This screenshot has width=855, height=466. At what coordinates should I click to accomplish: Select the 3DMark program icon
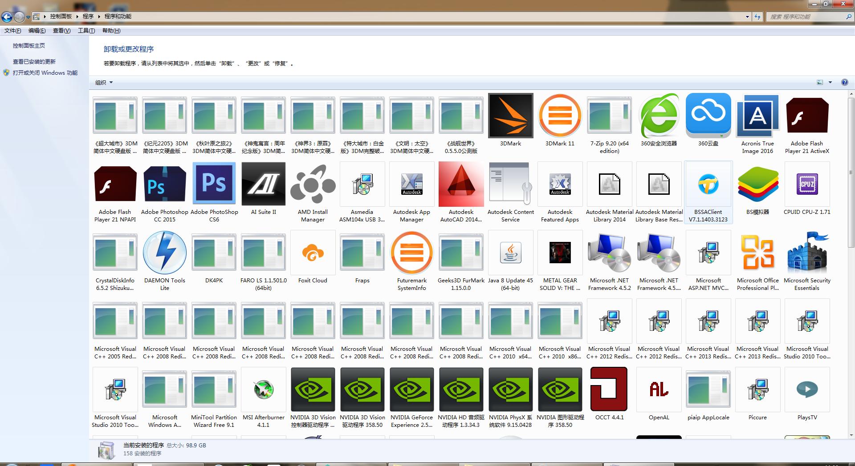[510, 116]
